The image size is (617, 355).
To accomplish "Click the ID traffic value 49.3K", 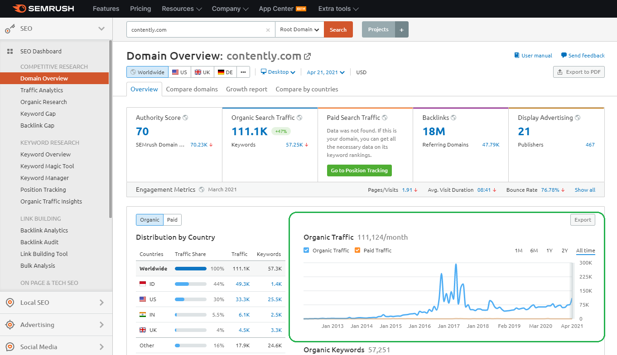I will [243, 284].
